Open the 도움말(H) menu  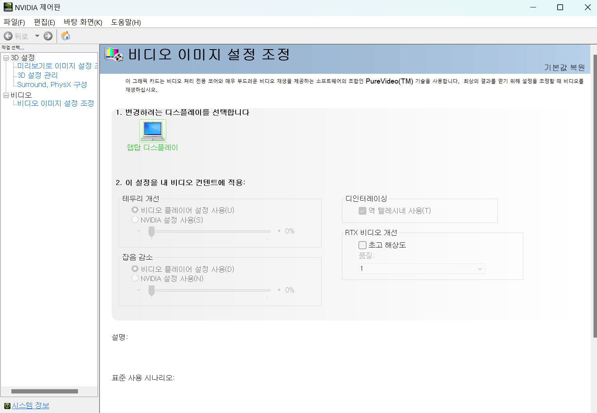(126, 22)
